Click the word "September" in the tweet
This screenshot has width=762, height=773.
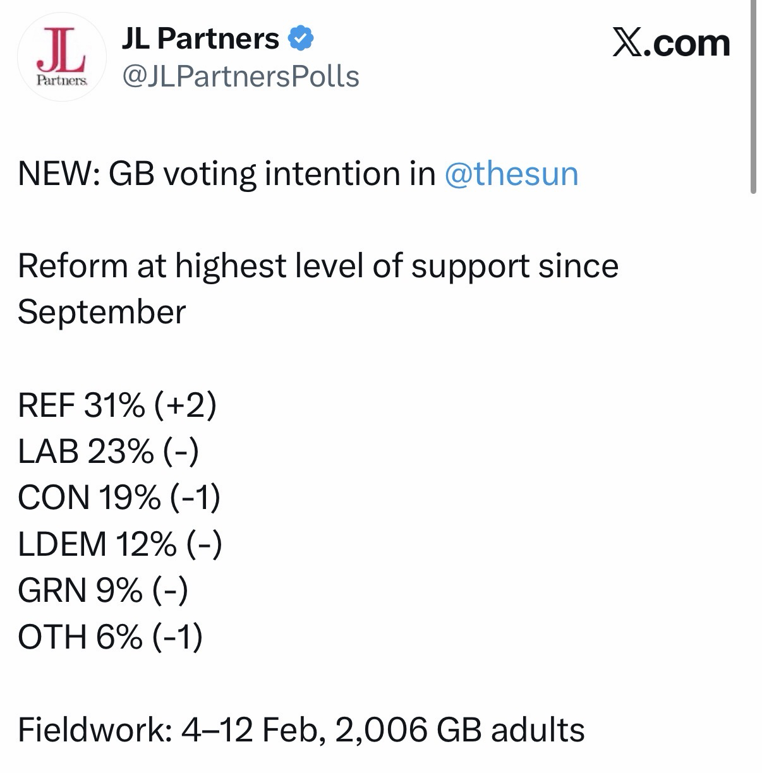click(x=102, y=312)
